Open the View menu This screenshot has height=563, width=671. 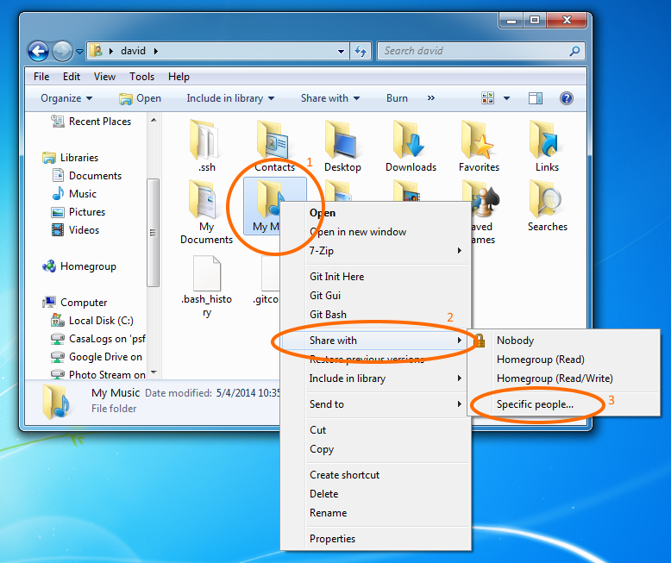tap(104, 77)
